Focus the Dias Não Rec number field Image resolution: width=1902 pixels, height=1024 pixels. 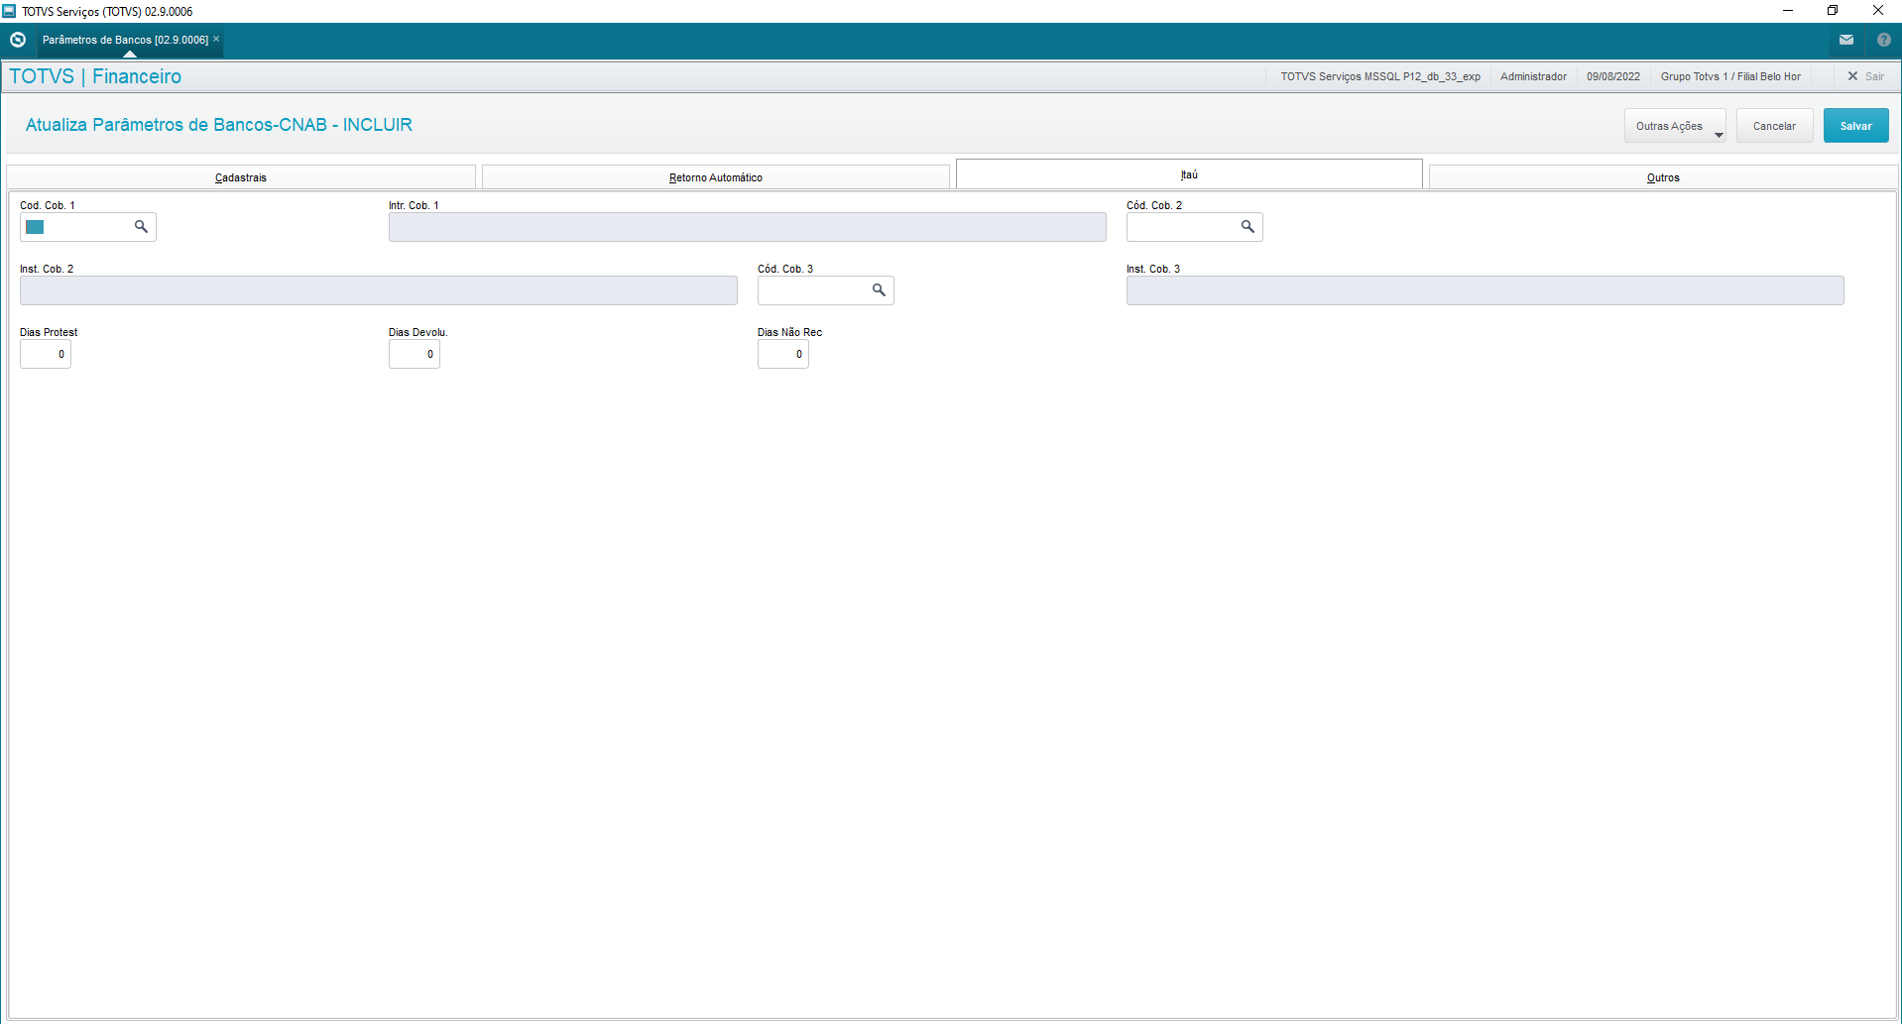[x=783, y=354]
